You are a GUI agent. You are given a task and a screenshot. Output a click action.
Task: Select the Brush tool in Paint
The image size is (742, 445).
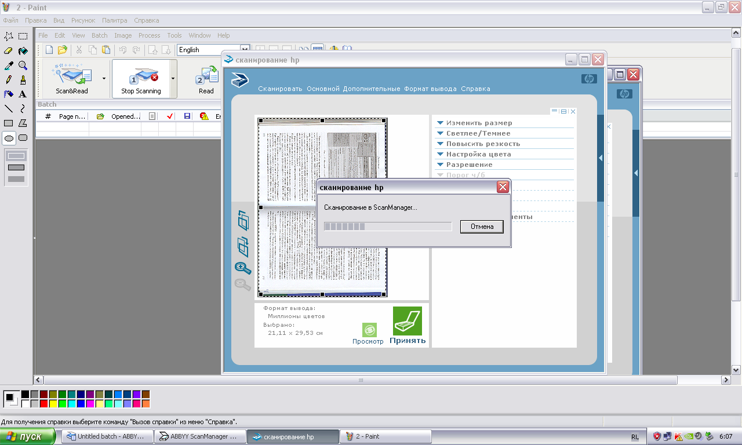pos(23,80)
